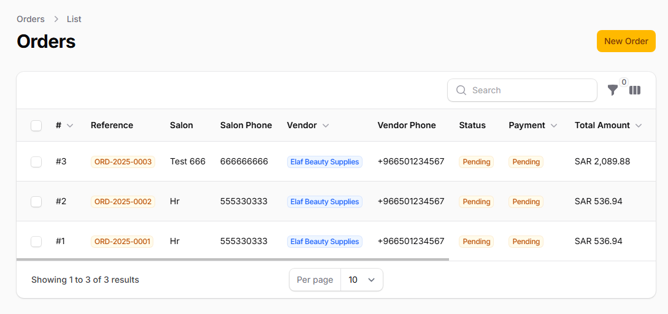Screen dimensions: 668x314
Task: Click the List breadcrumb item
Action: 74,19
